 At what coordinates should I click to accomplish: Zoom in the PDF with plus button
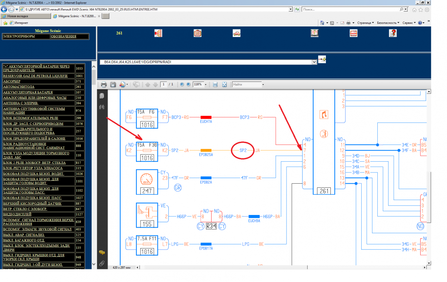(188, 85)
